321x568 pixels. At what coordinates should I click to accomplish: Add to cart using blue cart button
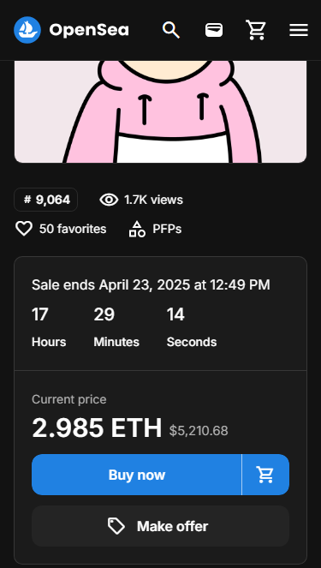pos(265,475)
